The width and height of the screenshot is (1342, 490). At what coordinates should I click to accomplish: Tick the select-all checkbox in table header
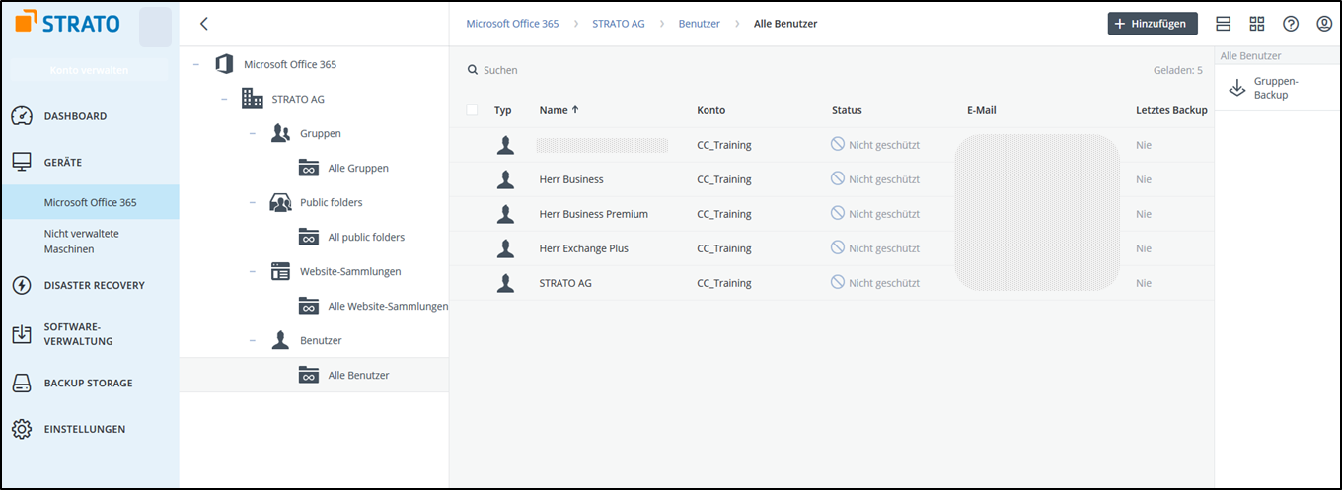(473, 110)
